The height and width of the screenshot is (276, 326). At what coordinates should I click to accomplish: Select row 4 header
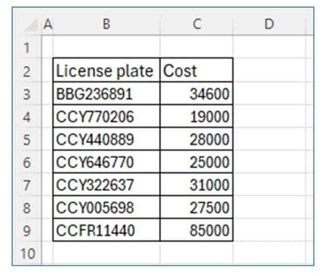coord(27,117)
